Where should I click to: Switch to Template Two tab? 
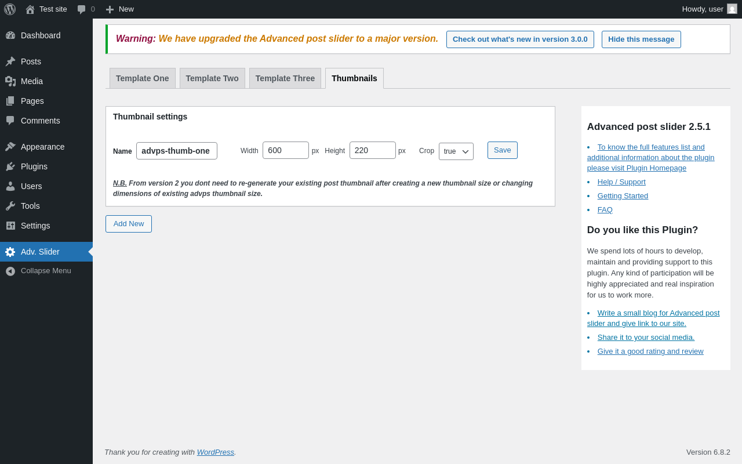coord(212,78)
